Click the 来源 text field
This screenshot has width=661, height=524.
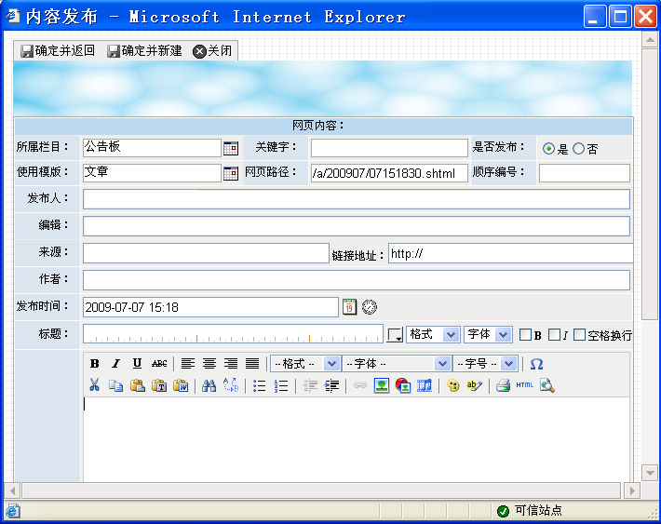tap(206, 253)
